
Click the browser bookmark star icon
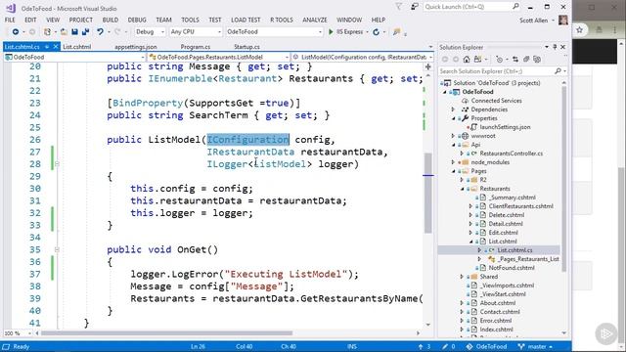[x=580, y=30]
